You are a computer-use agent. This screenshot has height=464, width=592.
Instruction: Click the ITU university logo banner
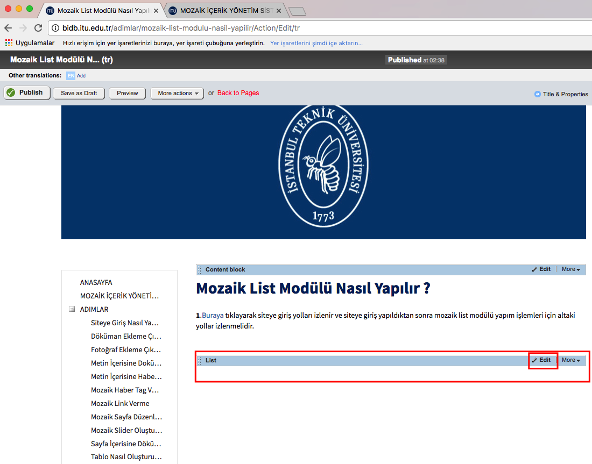point(323,172)
